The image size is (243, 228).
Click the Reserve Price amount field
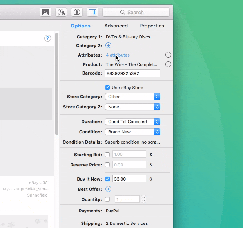pyautogui.click(x=129, y=165)
